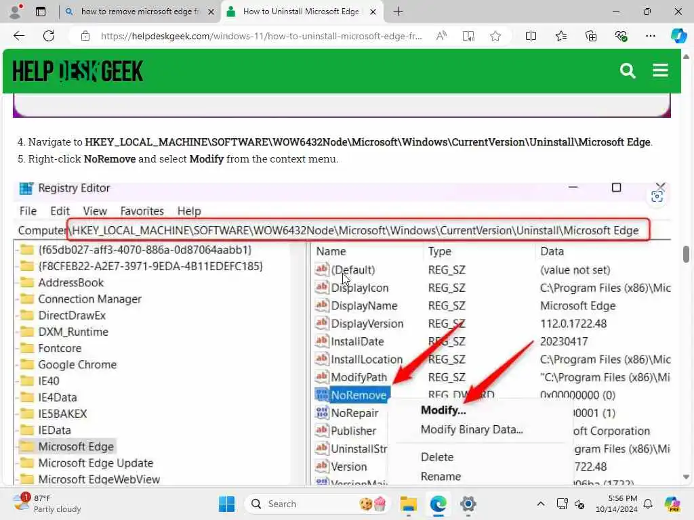The width and height of the screenshot is (694, 520).
Task: Open the HelpDeskGeek search icon
Action: click(x=627, y=70)
